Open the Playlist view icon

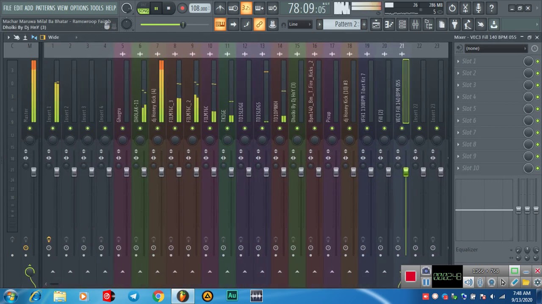[x=376, y=25]
